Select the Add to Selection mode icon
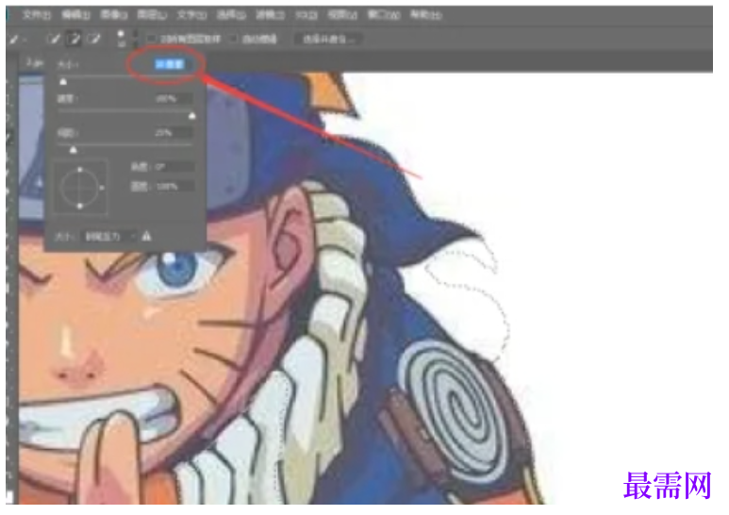The image size is (729, 515). (74, 39)
